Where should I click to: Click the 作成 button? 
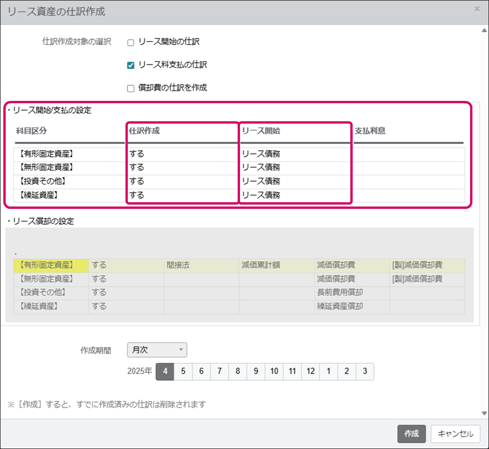(411, 433)
